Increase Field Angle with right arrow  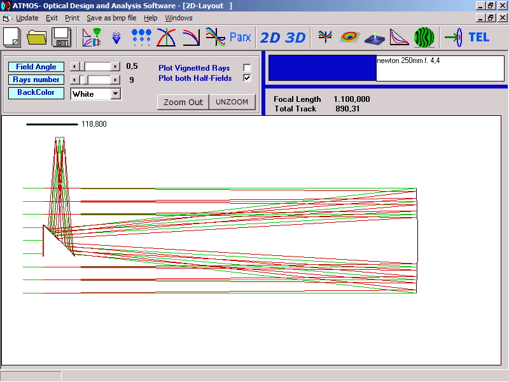coord(115,66)
